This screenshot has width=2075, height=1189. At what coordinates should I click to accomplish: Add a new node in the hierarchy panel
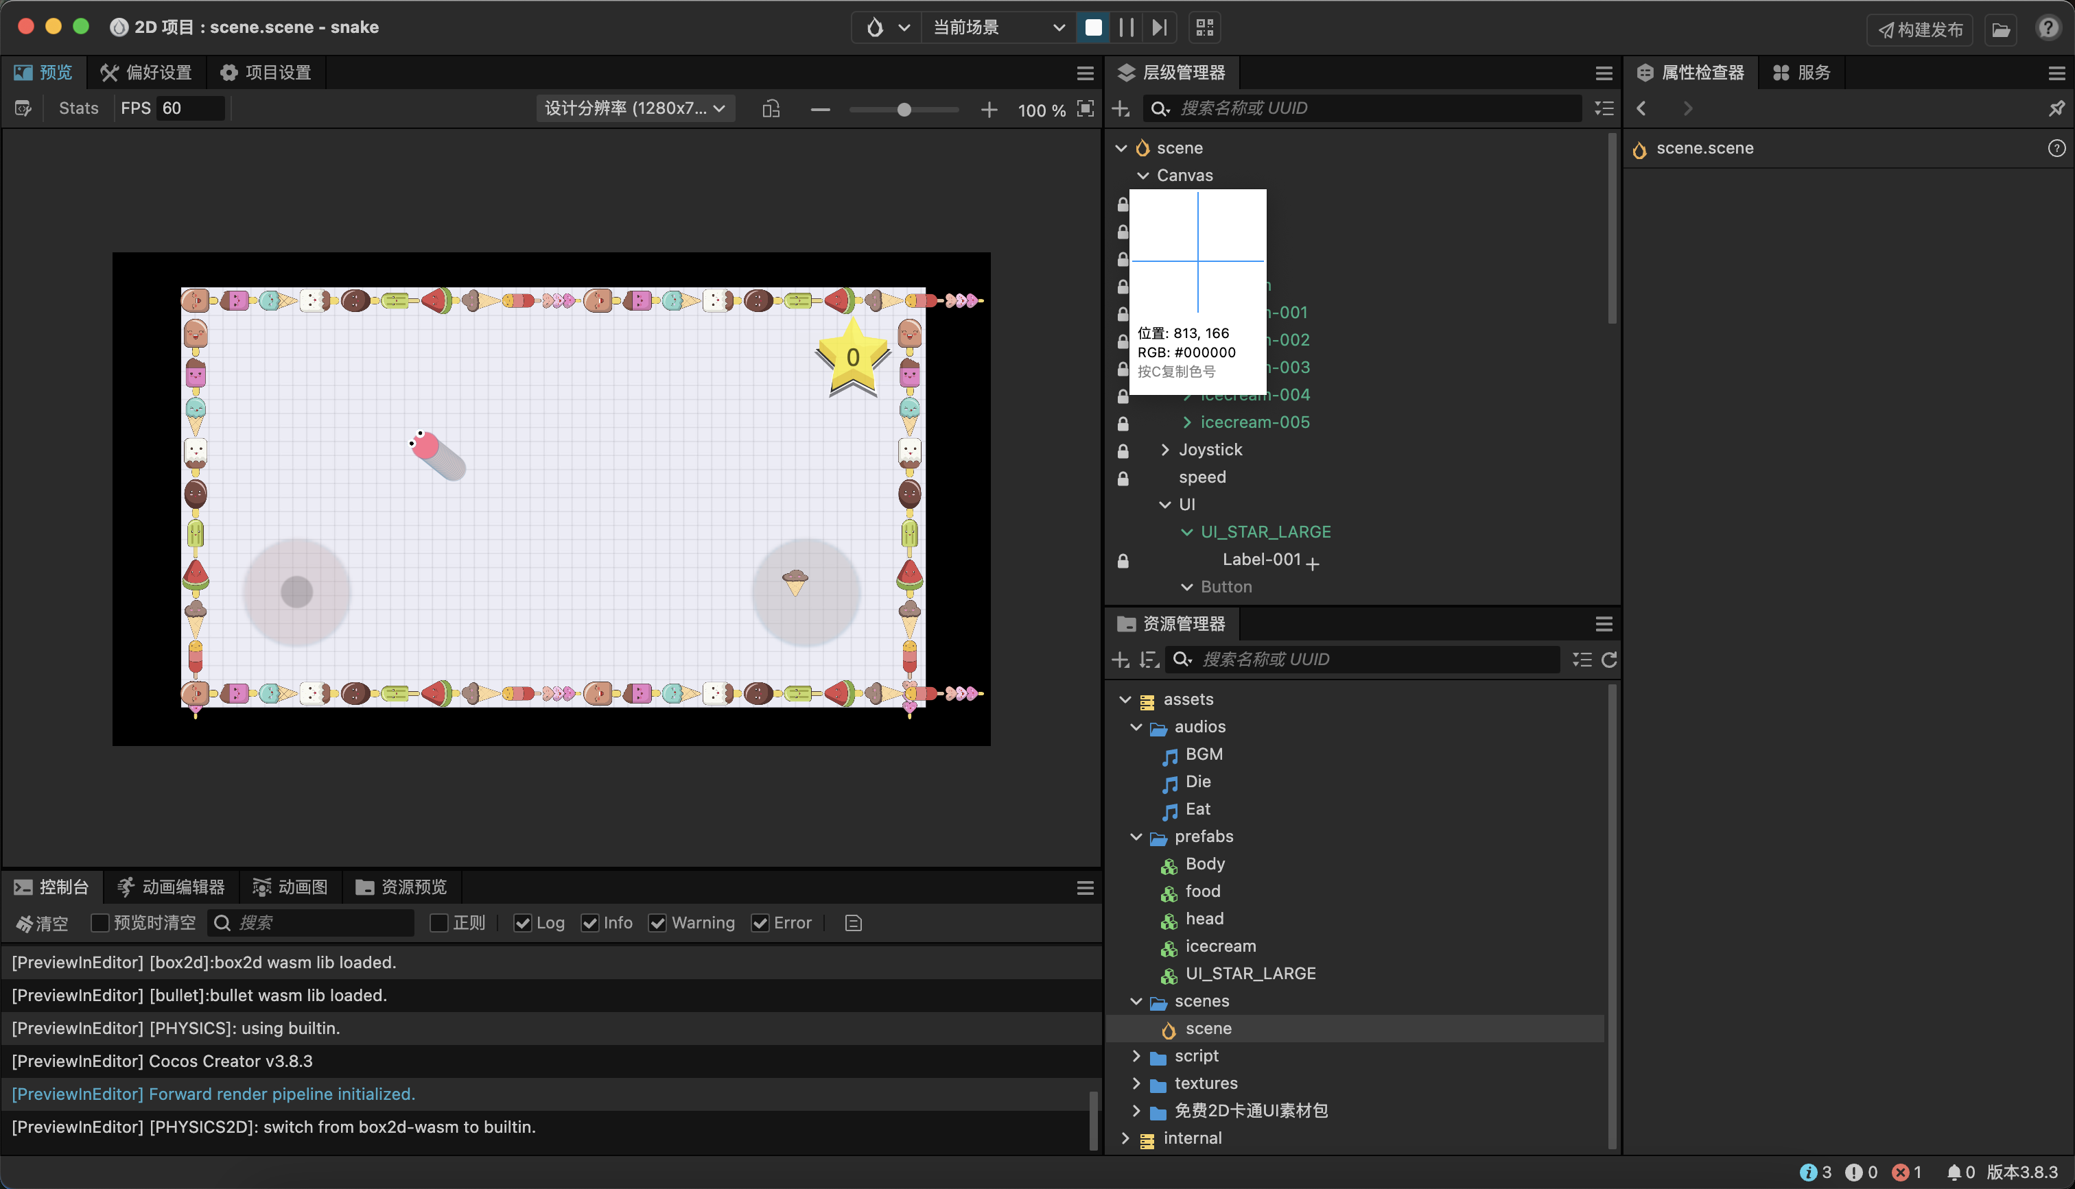(1121, 108)
